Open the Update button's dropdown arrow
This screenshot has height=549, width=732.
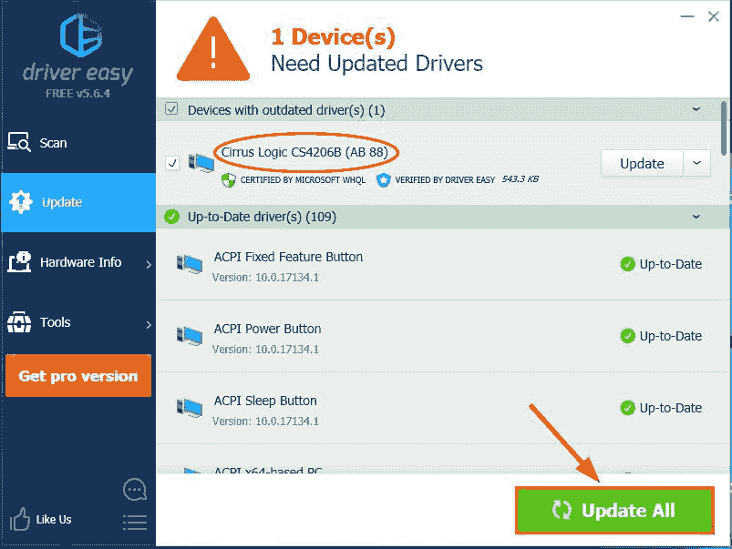(697, 163)
